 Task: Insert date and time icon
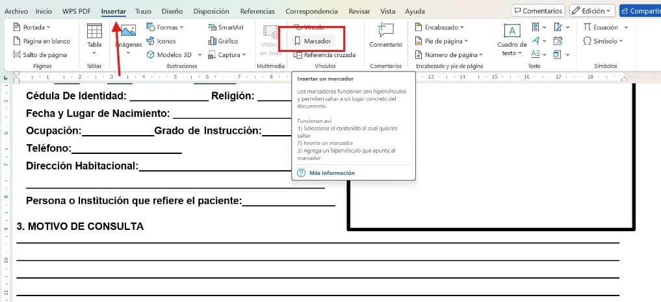click(558, 41)
